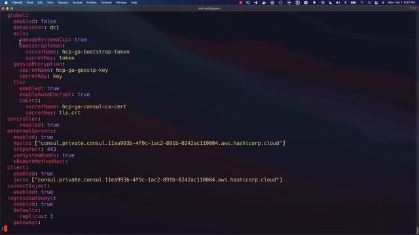The height and width of the screenshot is (235, 419).
Task: Click the 'acls:' key
Action: coord(20,33)
